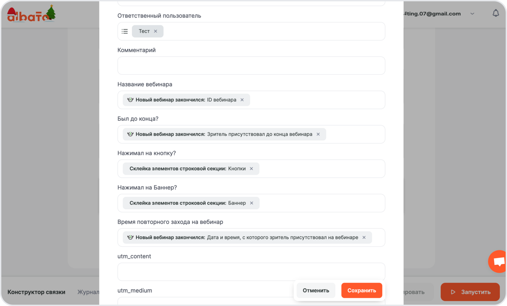Click into the "Комментарий" input field

(251, 66)
